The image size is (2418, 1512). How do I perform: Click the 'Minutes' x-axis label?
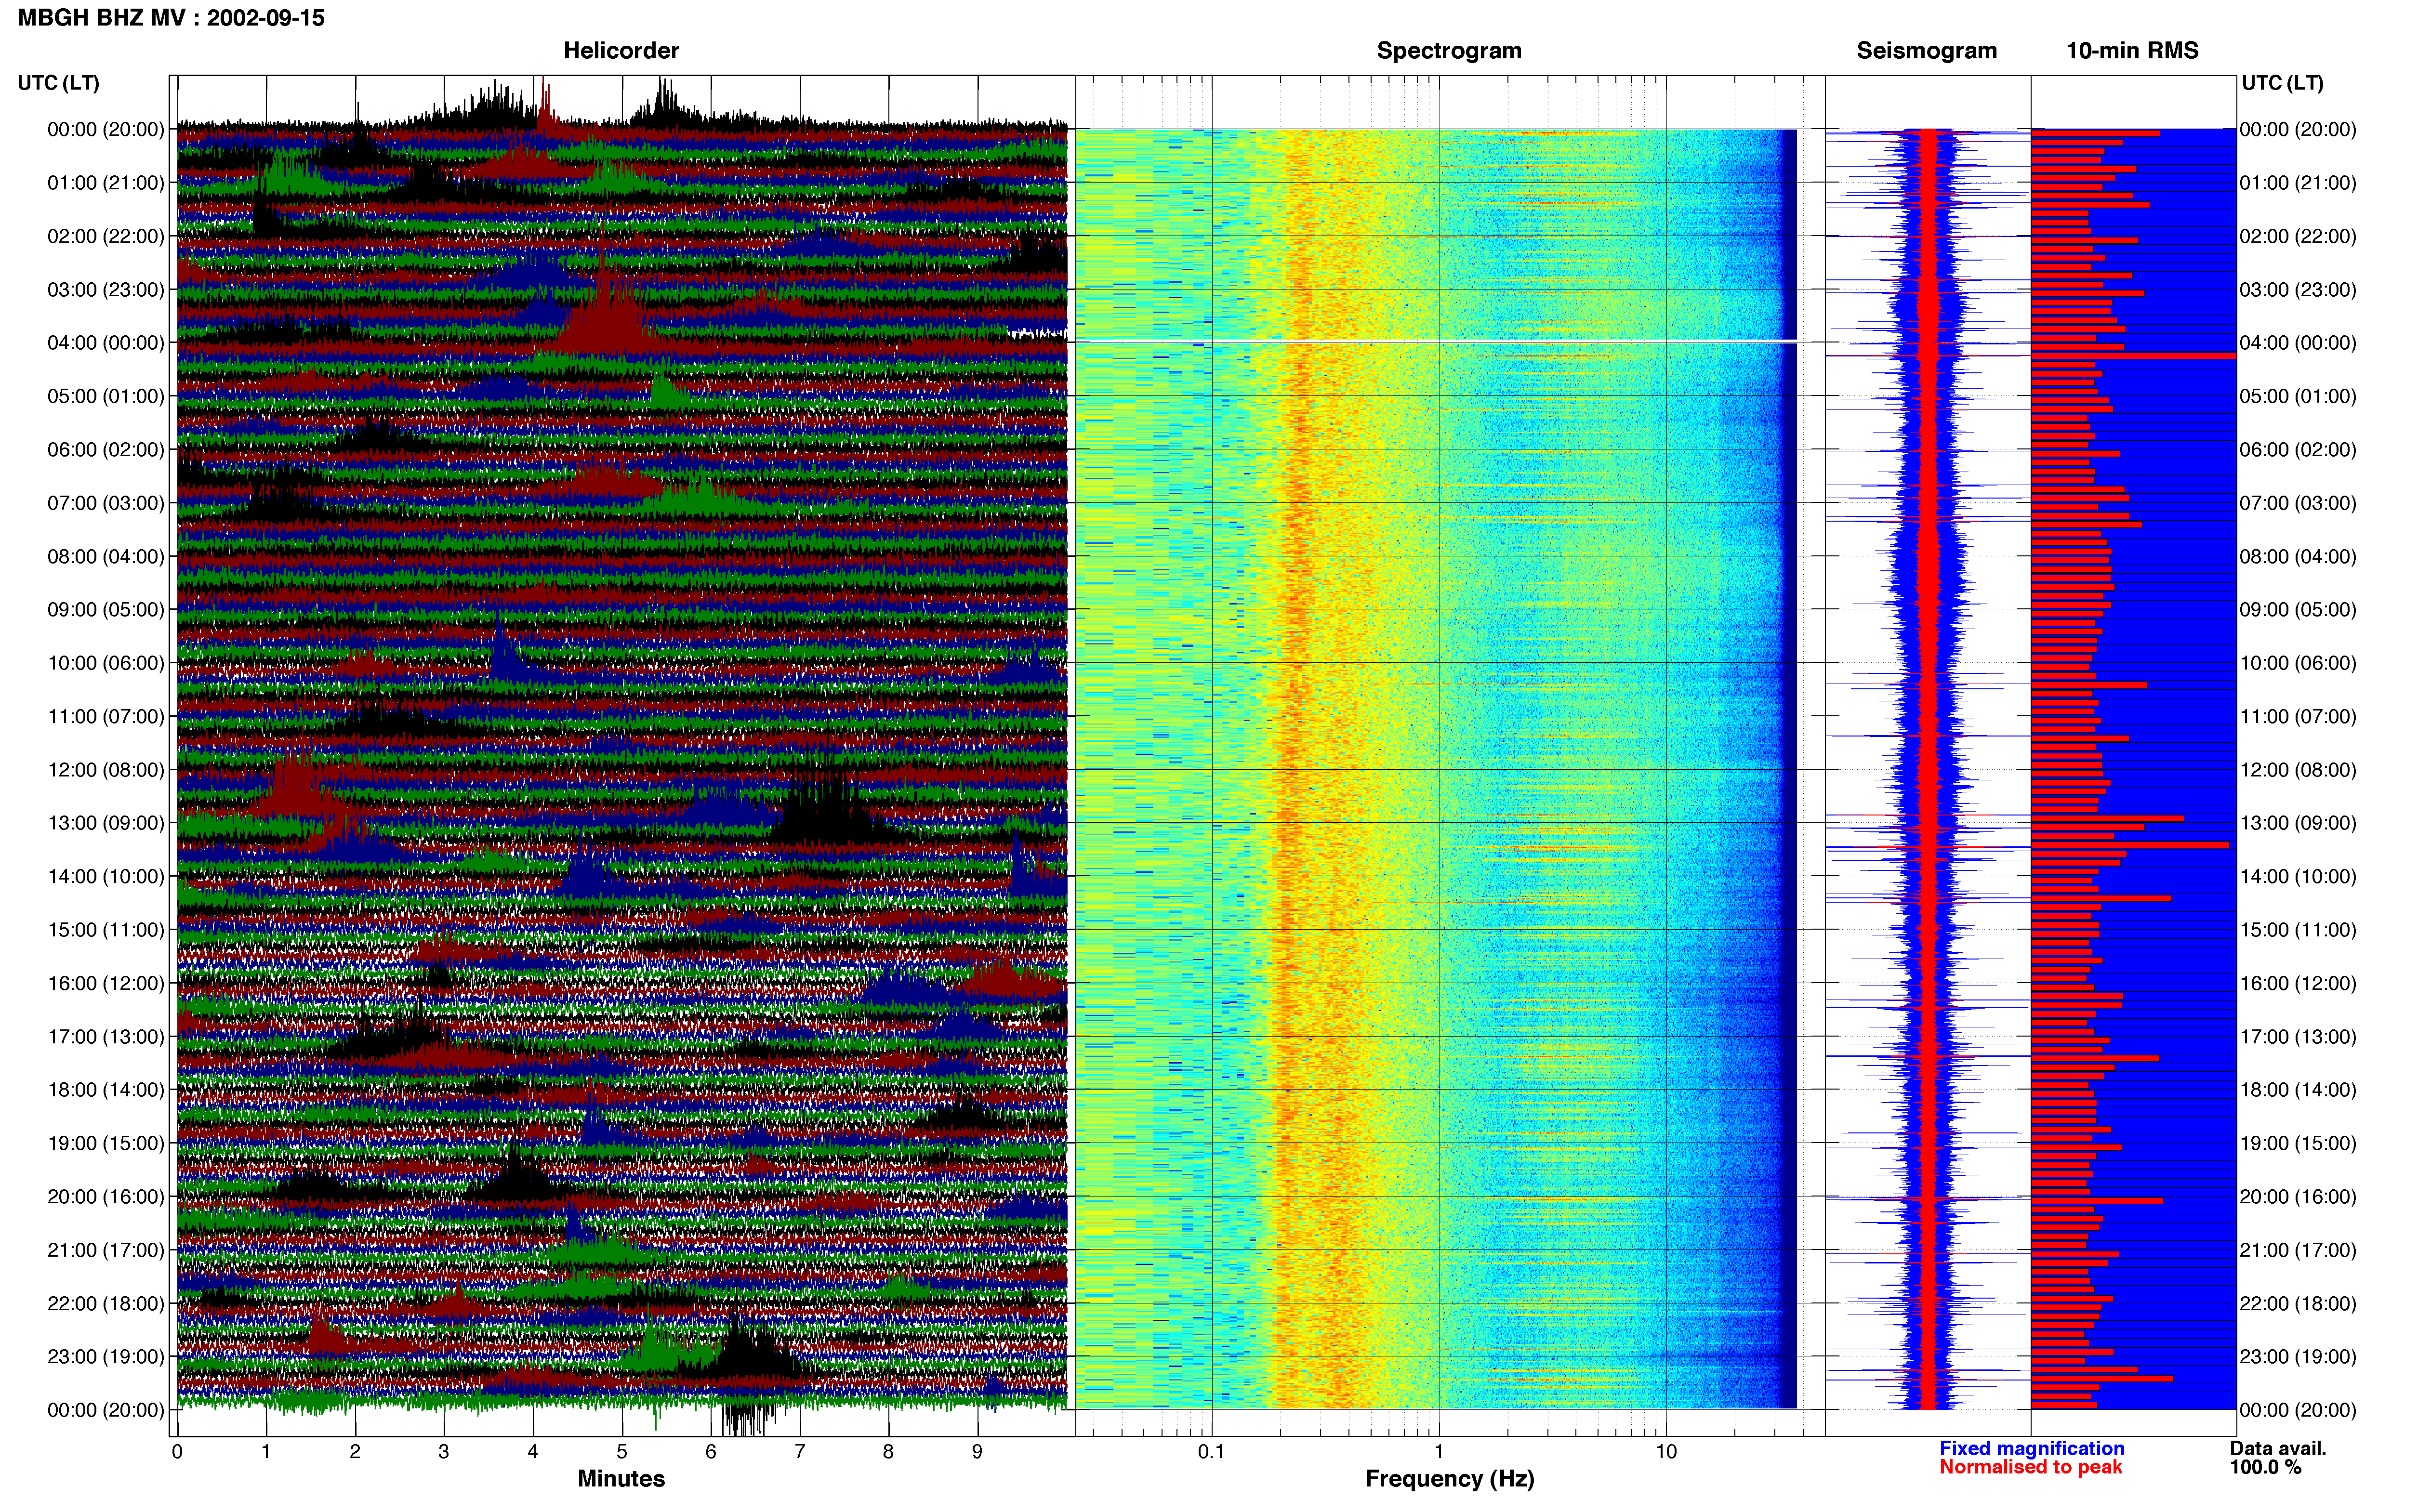pos(621,1479)
